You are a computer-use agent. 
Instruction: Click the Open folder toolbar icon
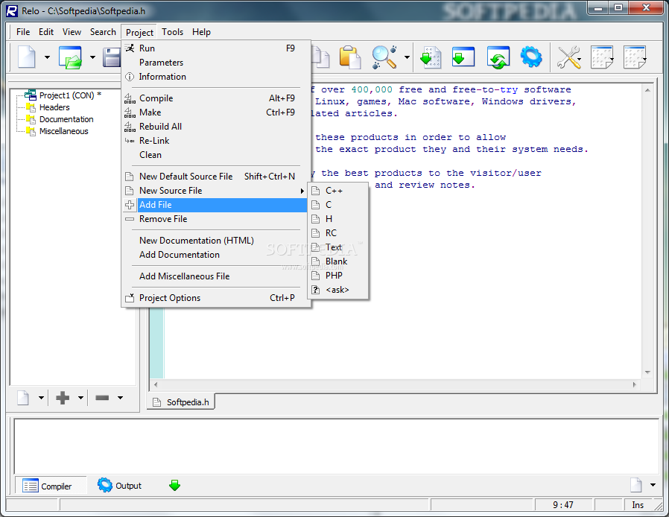(x=70, y=57)
